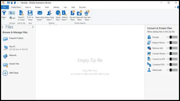This screenshot has height=101, width=180.
Task: Click Watermark stamp icon
Action: coord(149,70)
